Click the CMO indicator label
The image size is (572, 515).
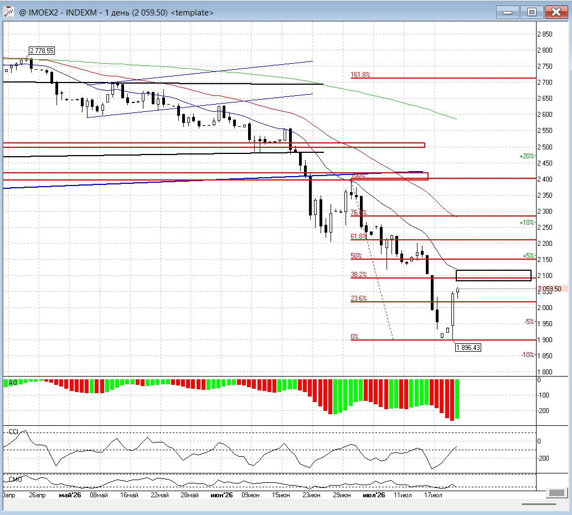pyautogui.click(x=16, y=479)
